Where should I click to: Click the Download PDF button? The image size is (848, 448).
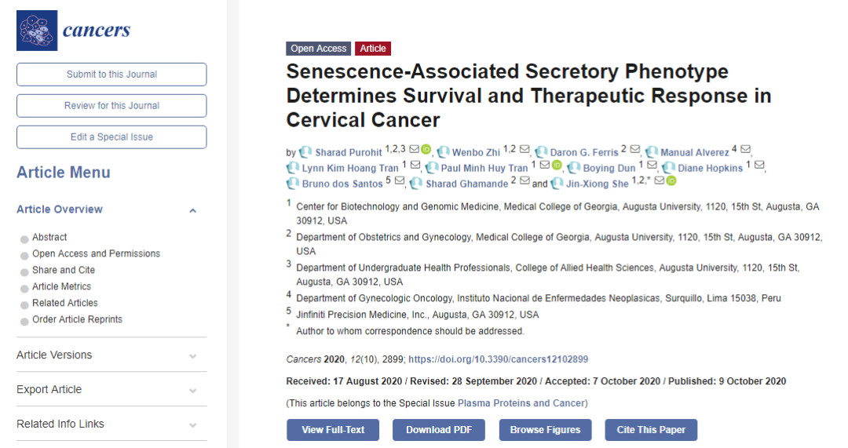tap(439, 430)
